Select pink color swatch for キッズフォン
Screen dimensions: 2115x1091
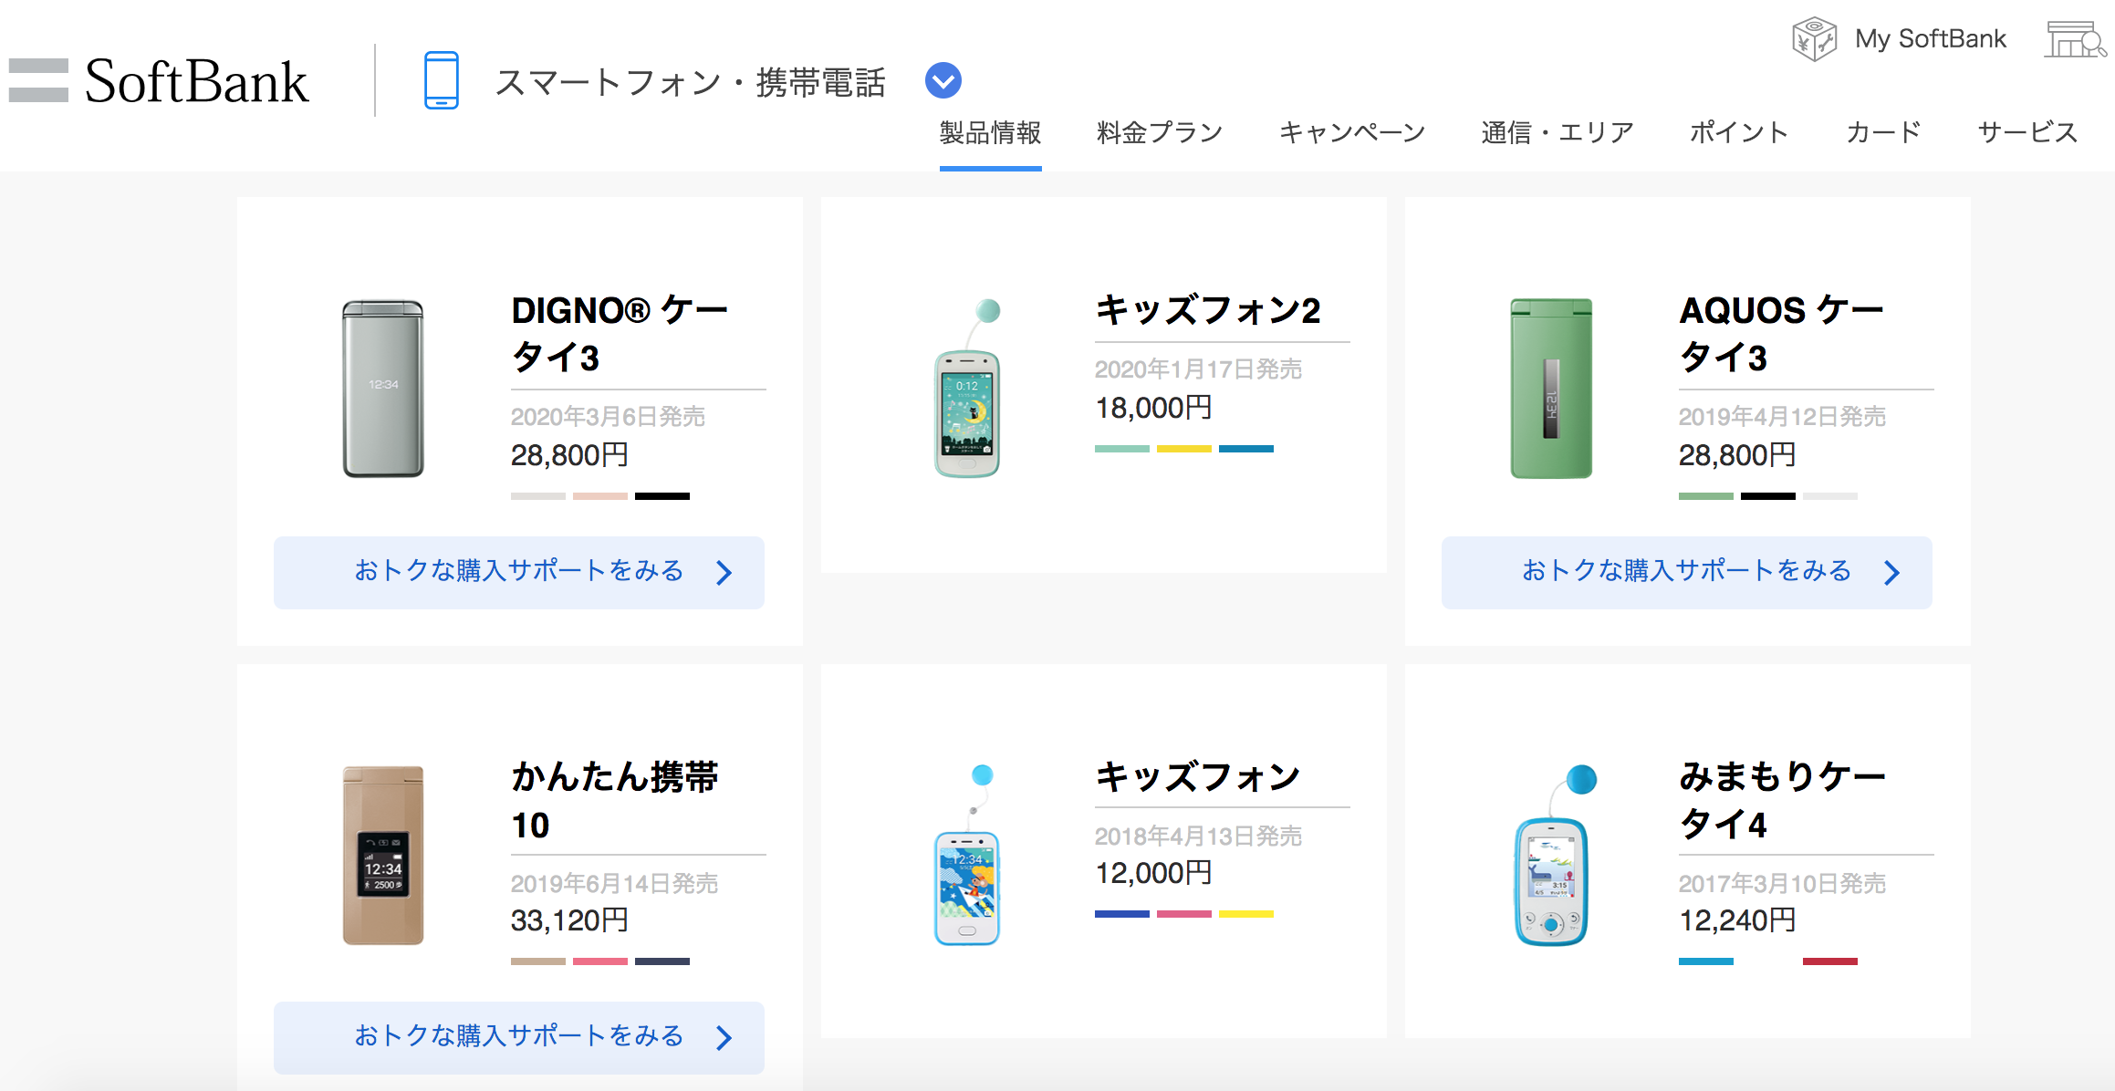click(x=1183, y=914)
